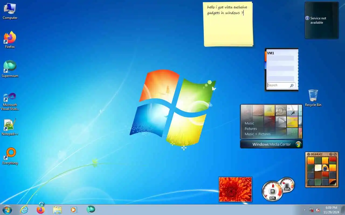The width and height of the screenshot is (345, 215).
Task: Select the Supermium desktop shortcut
Action: coord(10,69)
